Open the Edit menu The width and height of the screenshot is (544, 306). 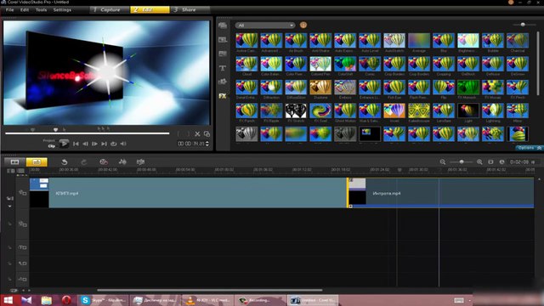pos(25,9)
